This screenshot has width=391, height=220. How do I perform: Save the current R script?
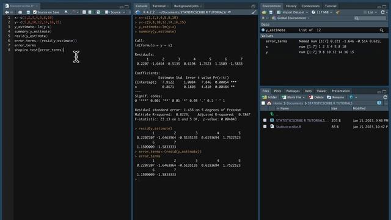[28, 12]
